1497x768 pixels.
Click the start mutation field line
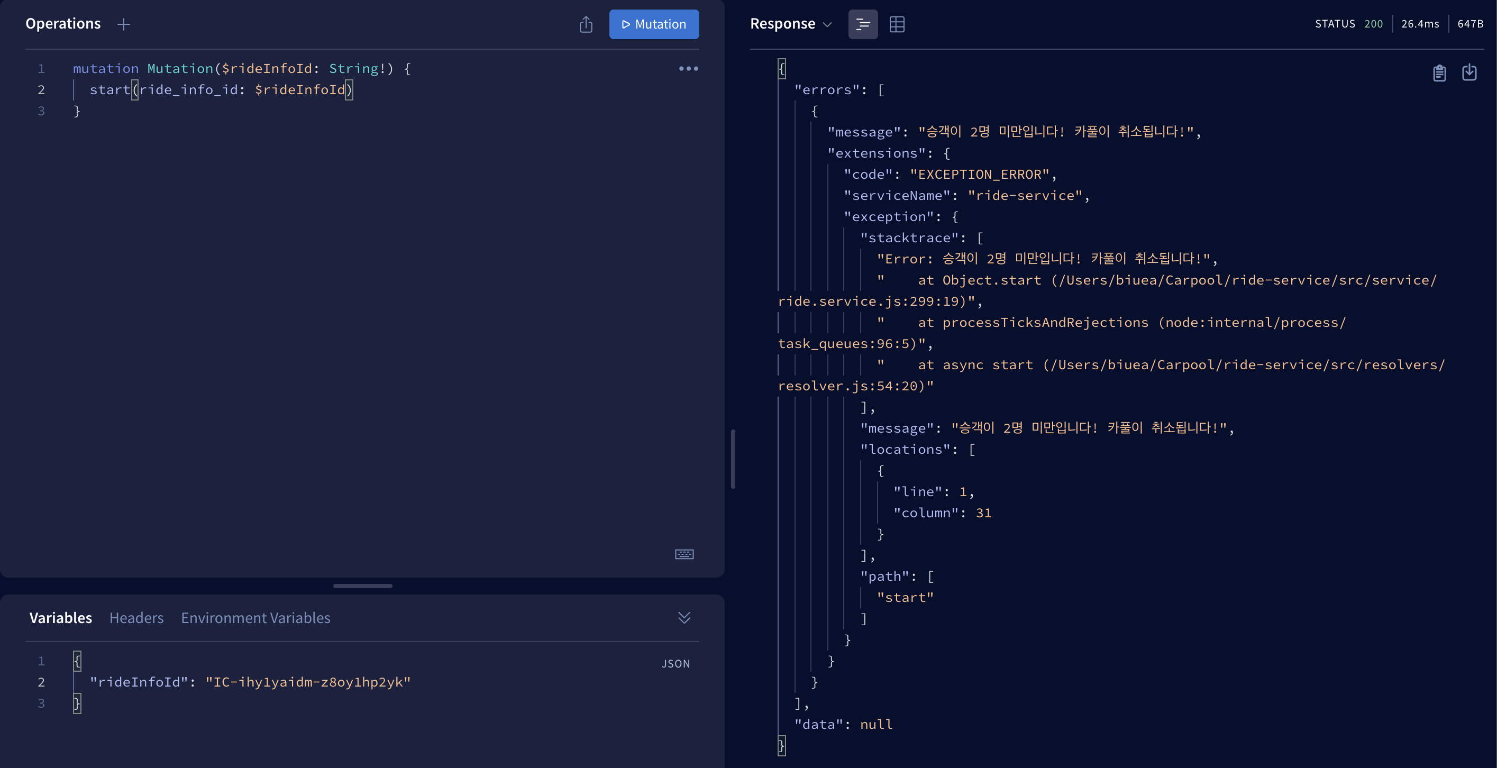point(221,90)
